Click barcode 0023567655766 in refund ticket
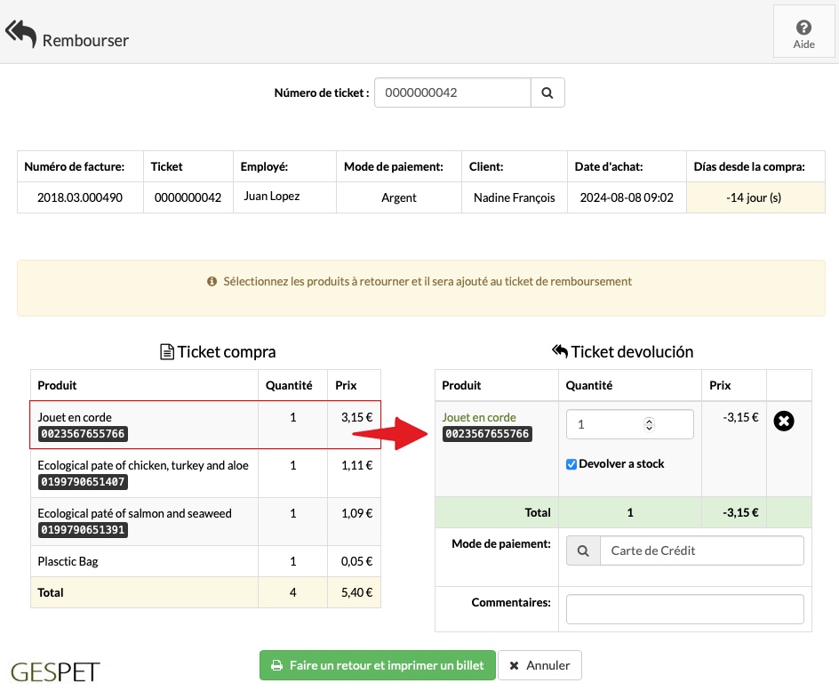Image resolution: width=839 pixels, height=691 pixels. point(487,434)
